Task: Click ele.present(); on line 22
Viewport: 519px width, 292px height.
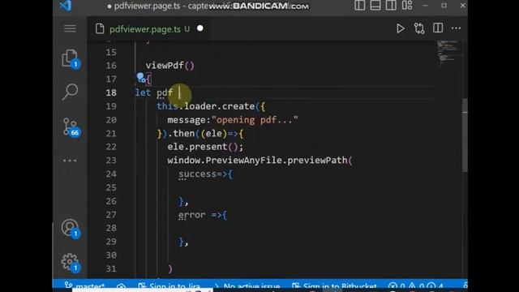Action: (205, 147)
